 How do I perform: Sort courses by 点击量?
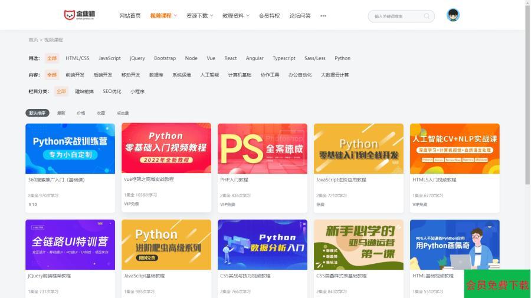123,113
